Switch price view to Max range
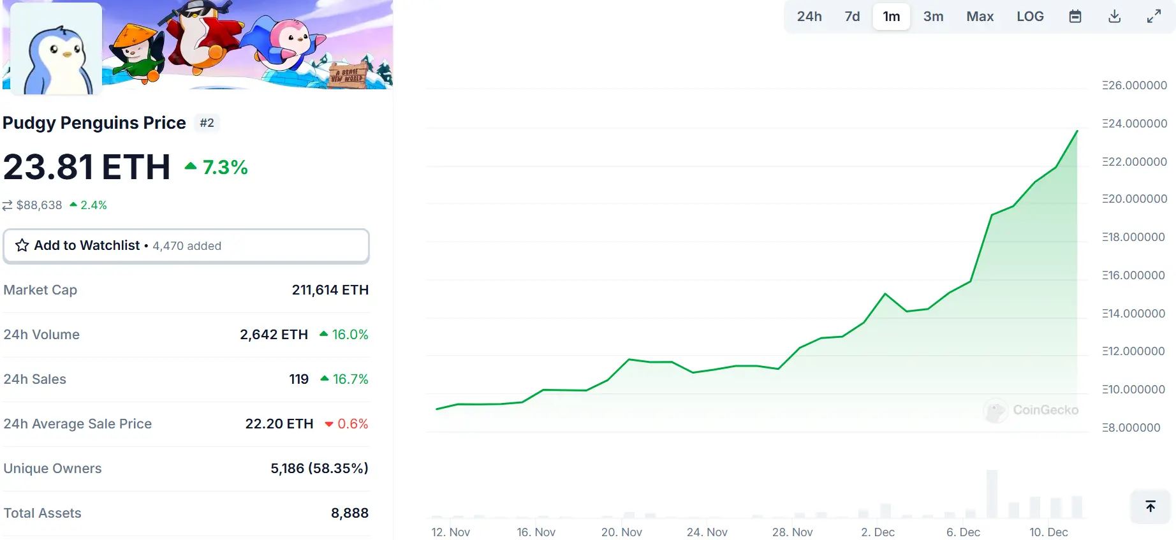The image size is (1176, 540). [x=980, y=17]
